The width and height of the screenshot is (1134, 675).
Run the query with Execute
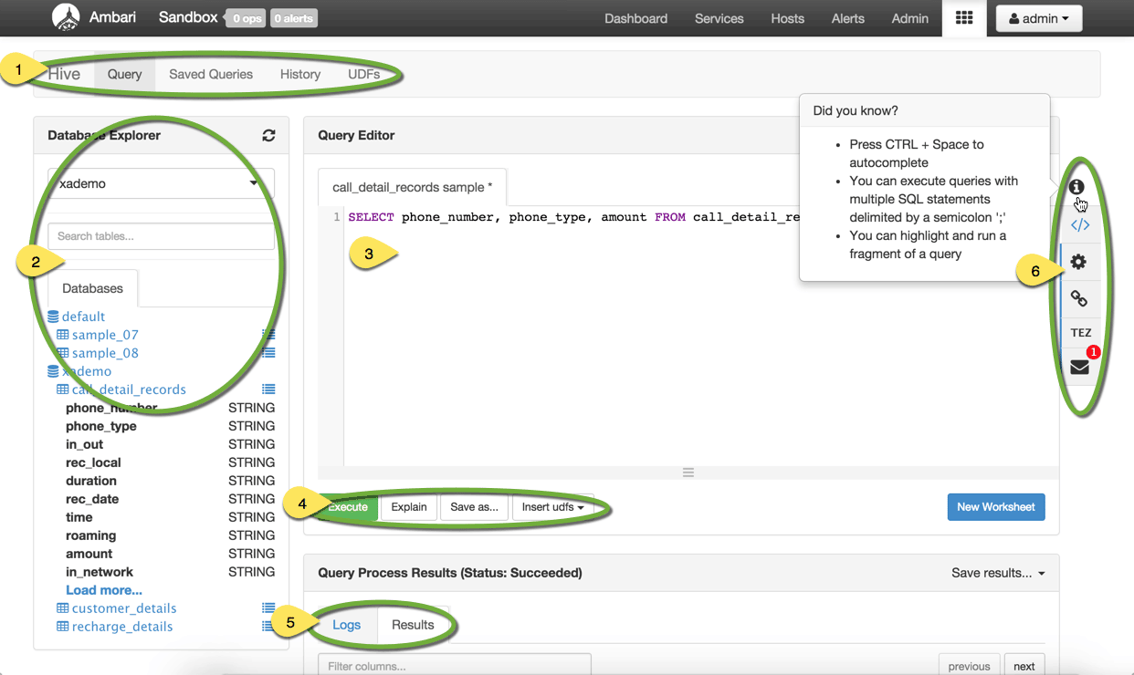click(348, 507)
